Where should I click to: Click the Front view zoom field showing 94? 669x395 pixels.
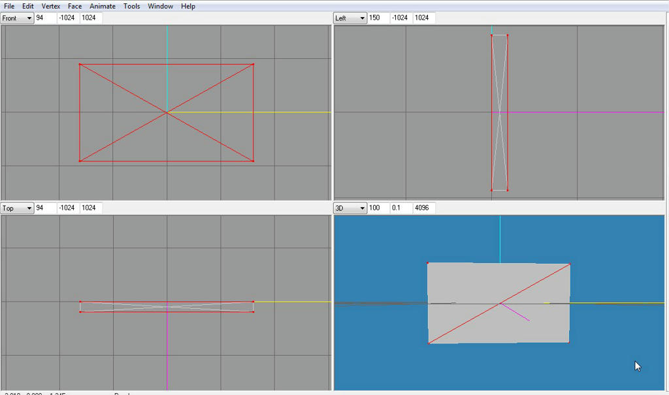[46, 18]
